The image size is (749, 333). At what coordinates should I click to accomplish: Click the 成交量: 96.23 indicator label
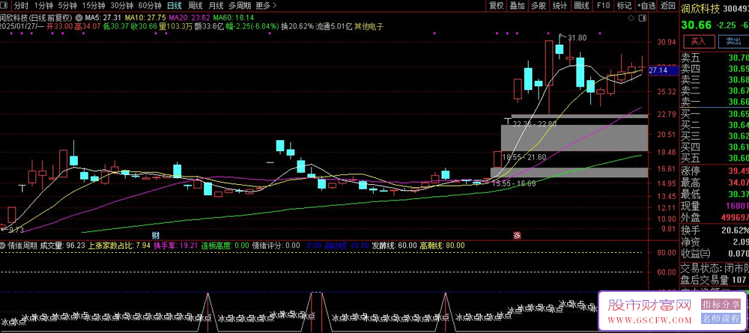[63, 245]
